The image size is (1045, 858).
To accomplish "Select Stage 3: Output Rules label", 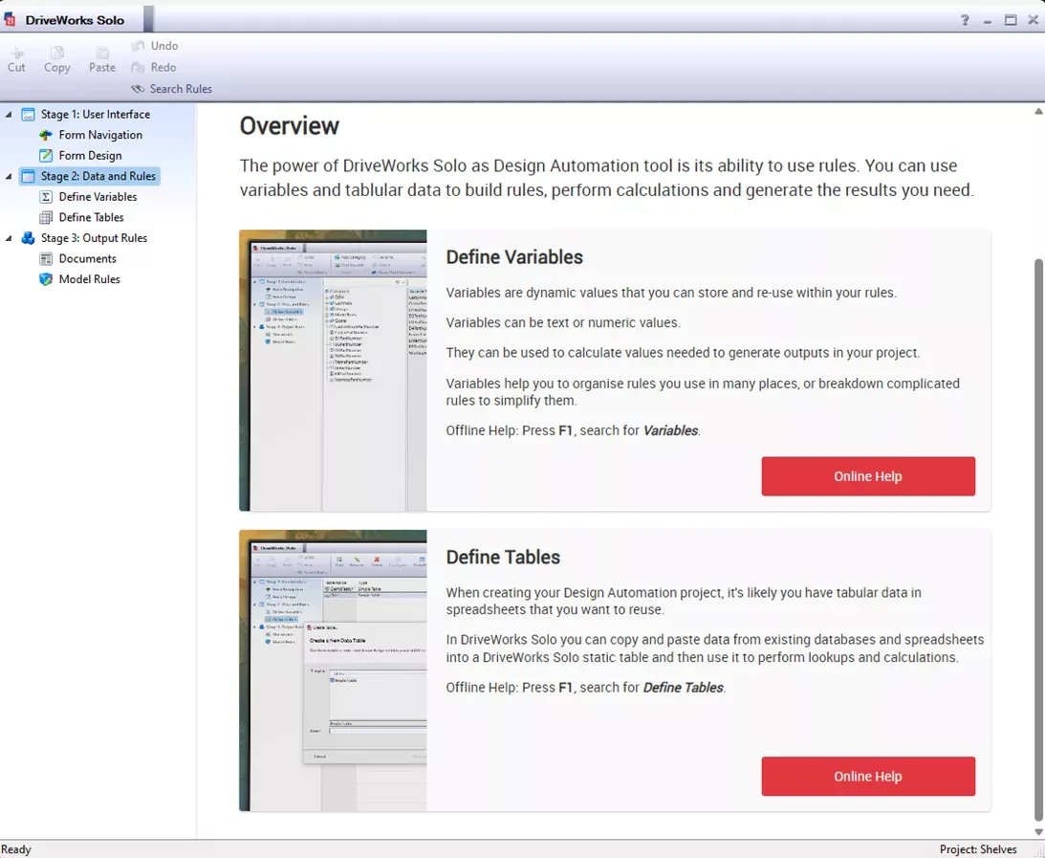I will 94,238.
